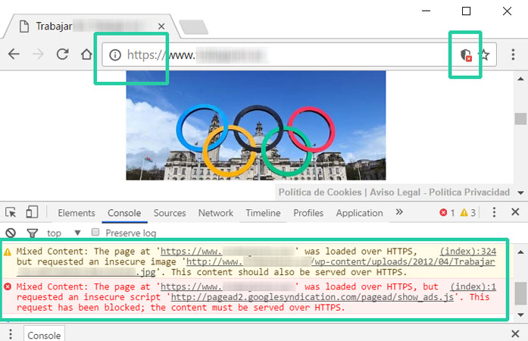The width and height of the screenshot is (528, 341).
Task: Click the Aviso Legal - Política Privacidad link
Action: tap(439, 192)
